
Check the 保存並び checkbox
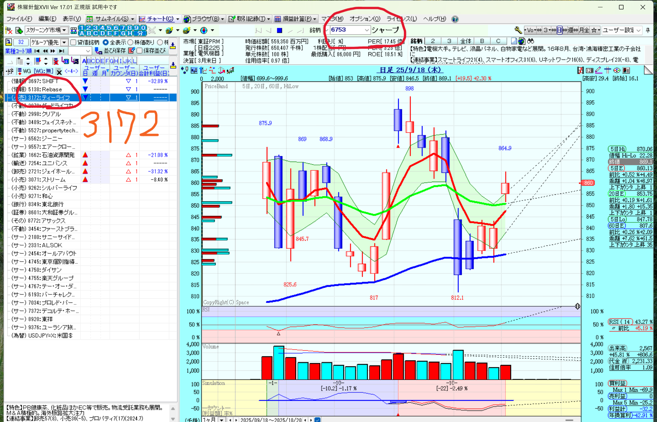pyautogui.click(x=140, y=50)
